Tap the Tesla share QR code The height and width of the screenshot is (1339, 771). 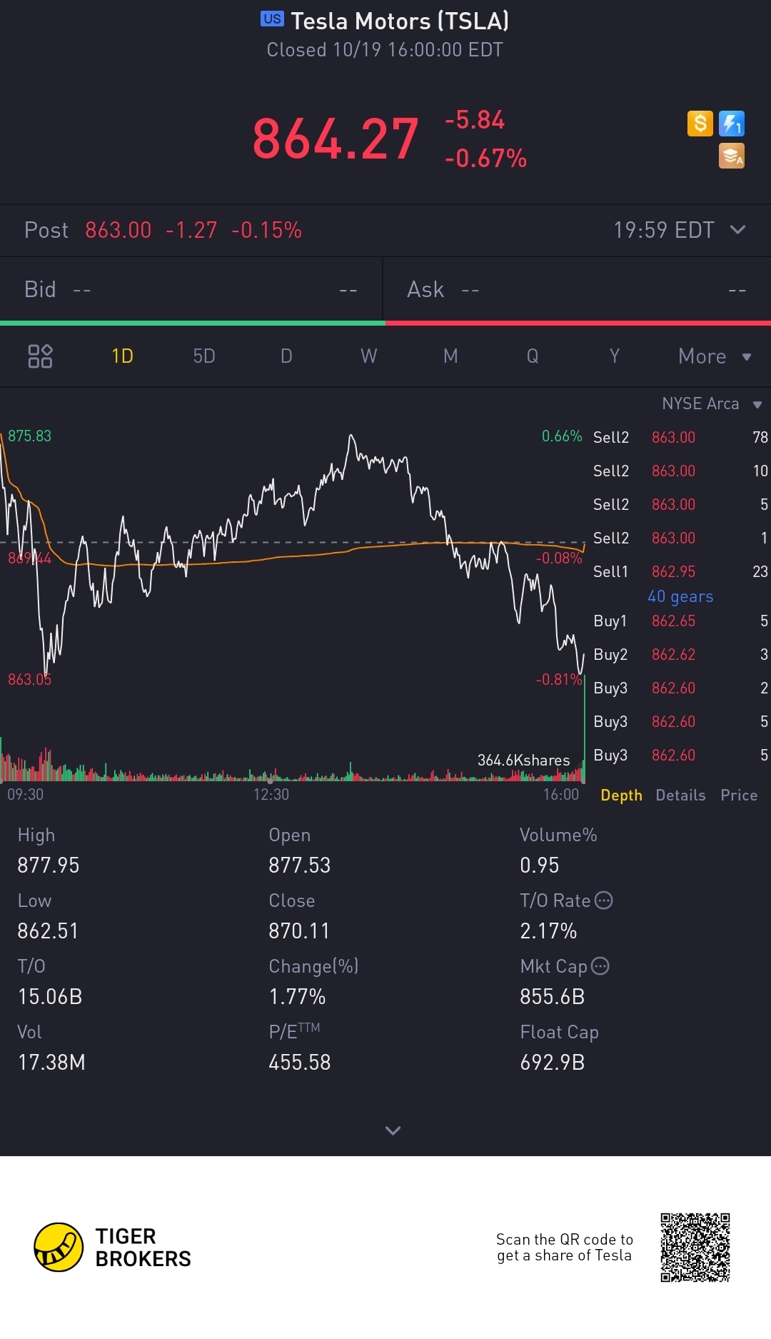[695, 1248]
